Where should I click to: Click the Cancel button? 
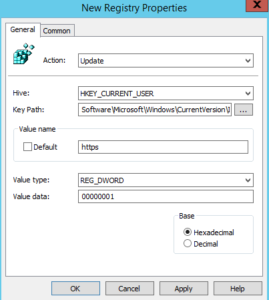pyautogui.click(x=129, y=289)
